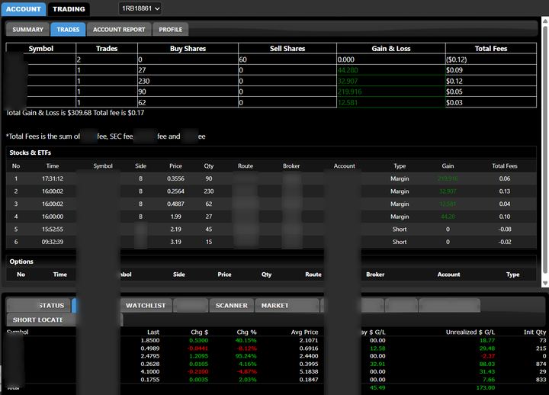Image resolution: width=549 pixels, height=395 pixels.
Task: Open the 1RB18861 account dropdown
Action: point(140,8)
